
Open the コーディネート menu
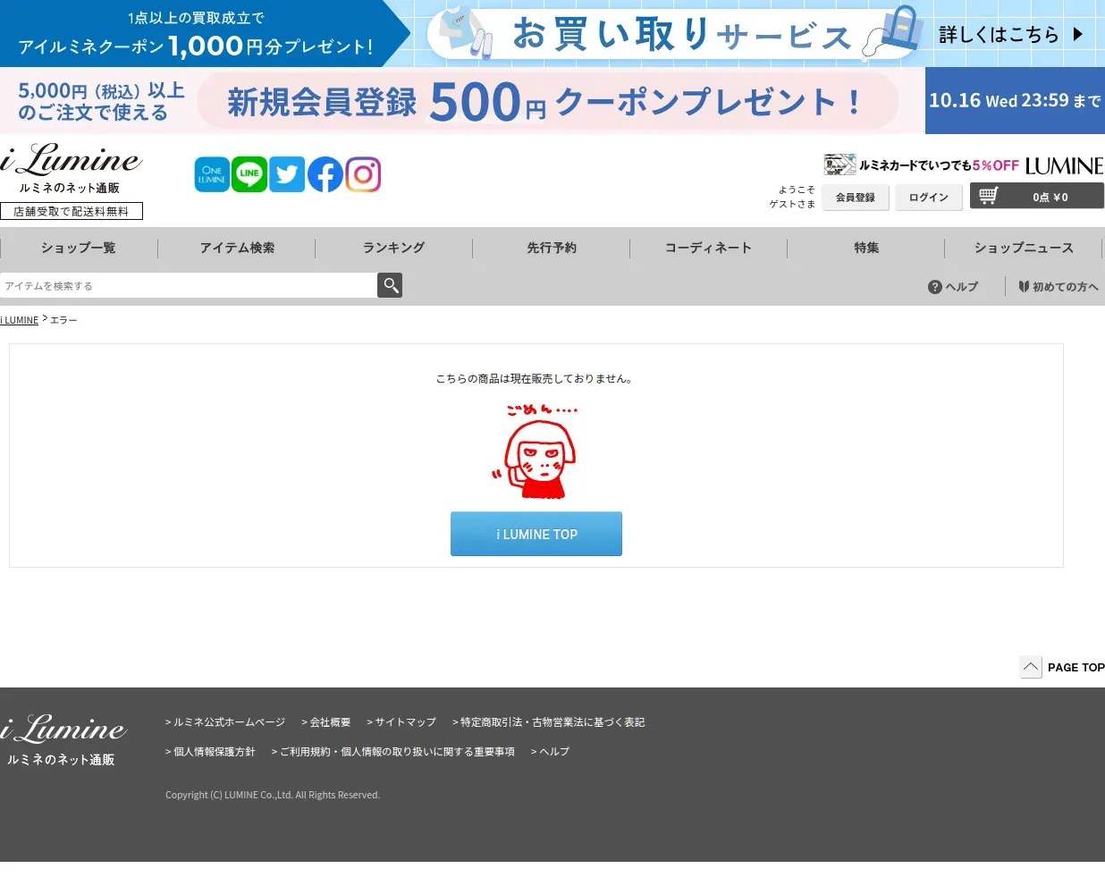pyautogui.click(x=709, y=248)
